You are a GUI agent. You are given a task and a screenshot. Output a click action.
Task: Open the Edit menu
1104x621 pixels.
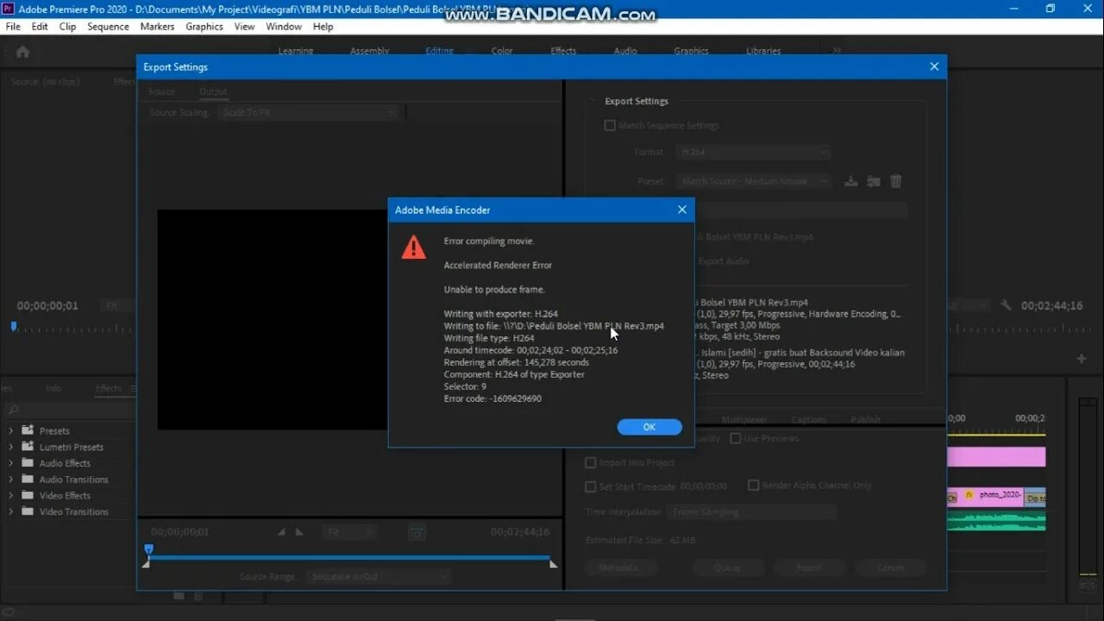[40, 27]
